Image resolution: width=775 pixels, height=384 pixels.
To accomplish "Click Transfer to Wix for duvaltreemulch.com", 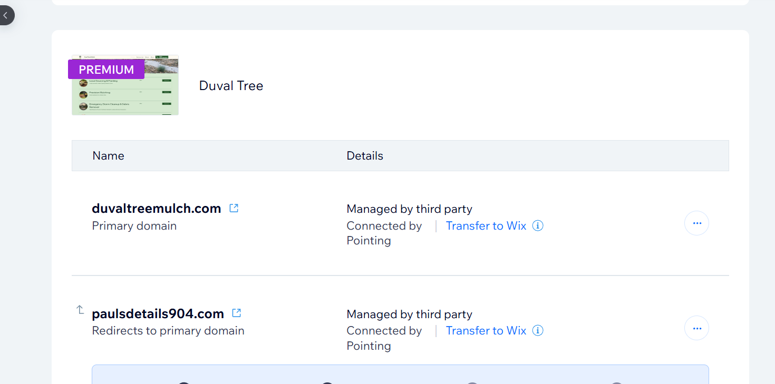I will click(x=486, y=225).
